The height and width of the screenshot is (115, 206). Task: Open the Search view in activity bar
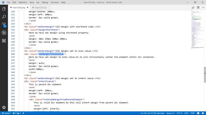[x=4, y=17]
